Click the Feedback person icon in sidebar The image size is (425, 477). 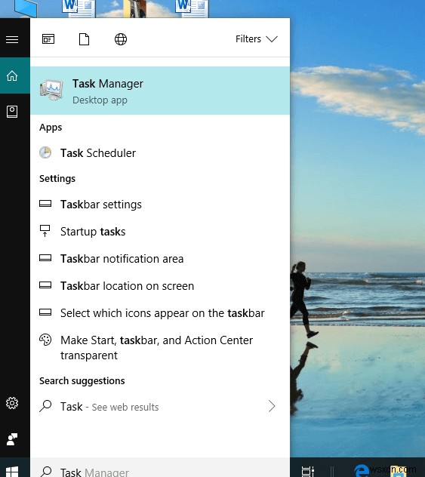[x=12, y=439]
